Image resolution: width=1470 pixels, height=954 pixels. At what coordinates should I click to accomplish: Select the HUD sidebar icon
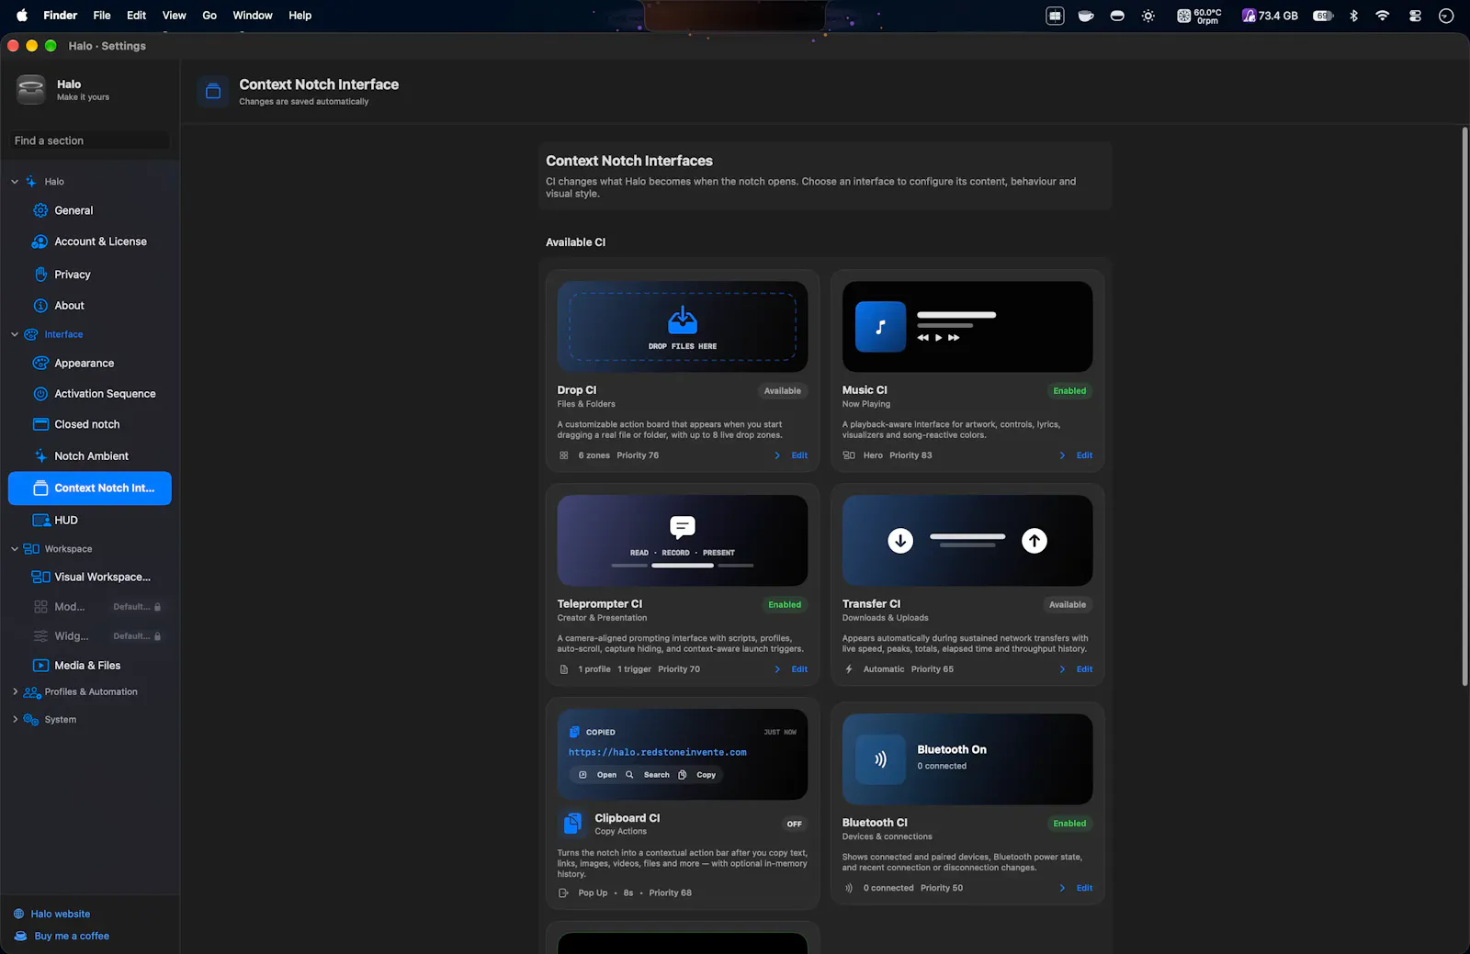click(x=40, y=521)
